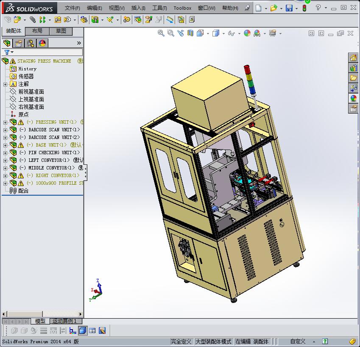Viewport: 360px width, 347px height.
Task: Expand hidden manager tabs with double chevron
Action: pyautogui.click(x=79, y=43)
